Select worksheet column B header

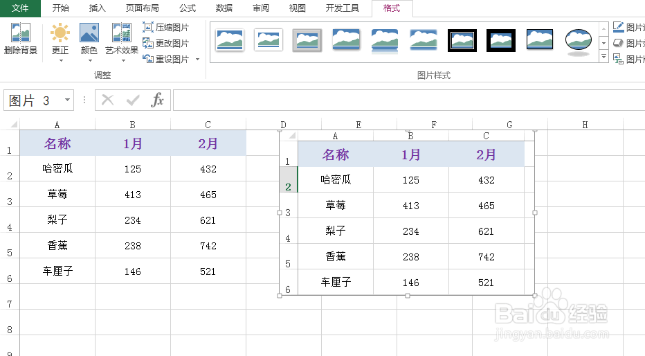pos(132,124)
